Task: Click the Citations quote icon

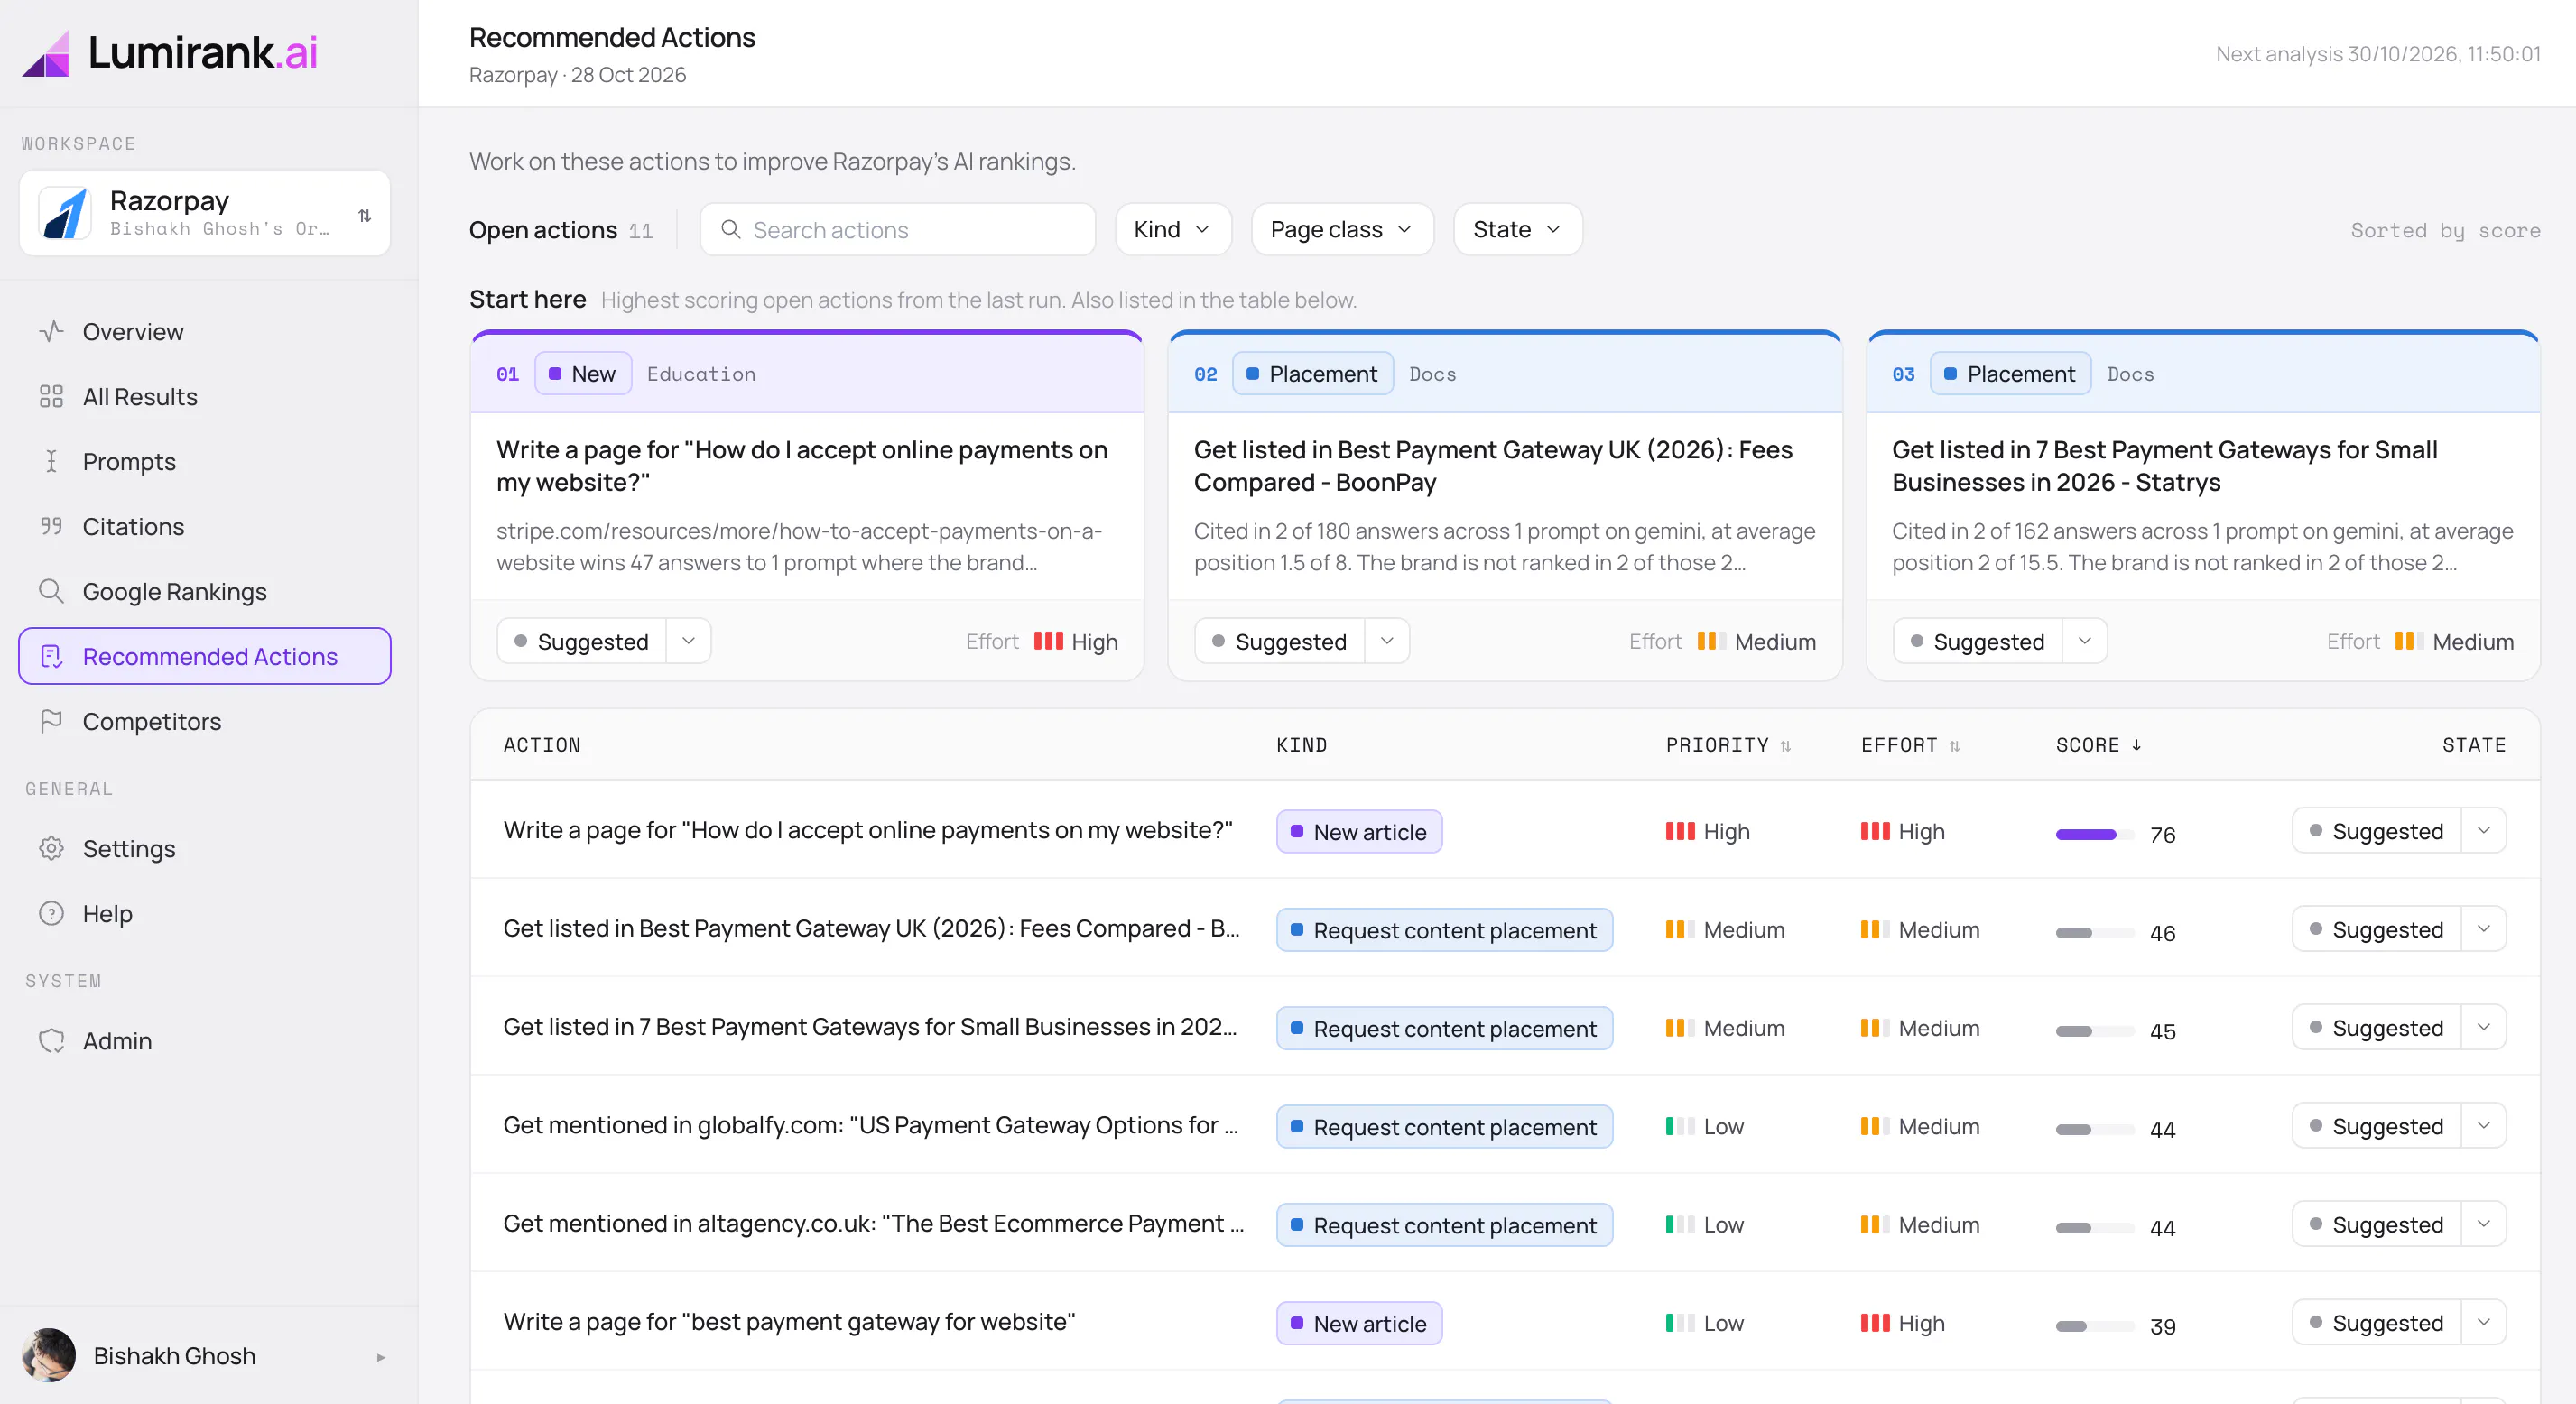Action: coord(51,526)
